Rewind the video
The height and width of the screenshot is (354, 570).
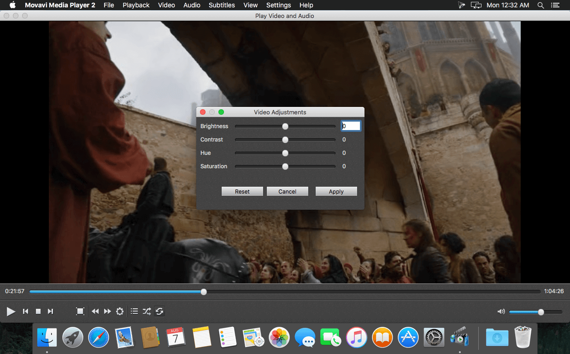point(95,312)
